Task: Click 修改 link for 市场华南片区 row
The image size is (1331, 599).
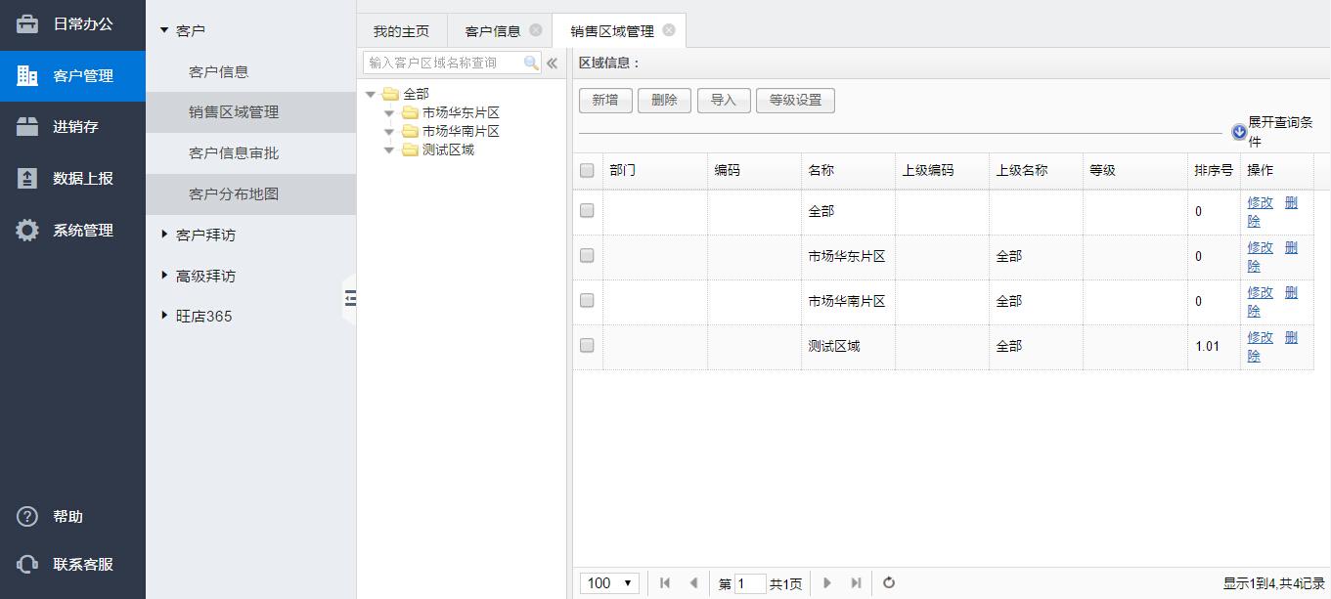Action: point(1260,292)
